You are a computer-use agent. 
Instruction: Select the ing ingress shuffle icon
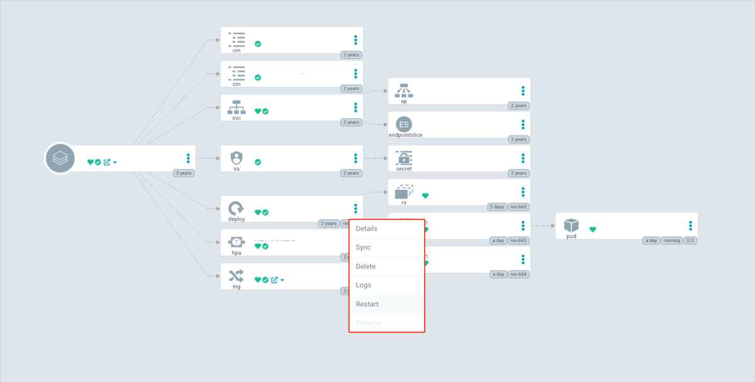tap(237, 276)
